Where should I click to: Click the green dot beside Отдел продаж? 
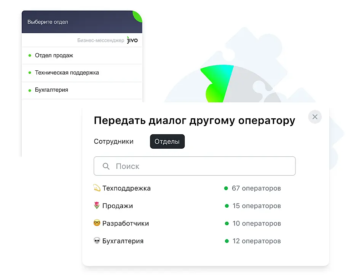click(x=30, y=56)
